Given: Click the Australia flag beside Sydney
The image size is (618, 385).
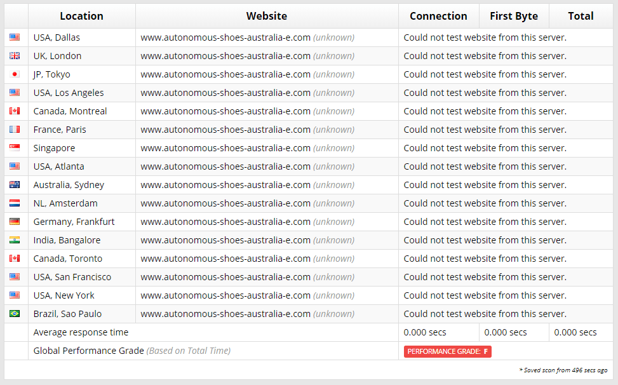Looking at the screenshot, I should point(15,185).
